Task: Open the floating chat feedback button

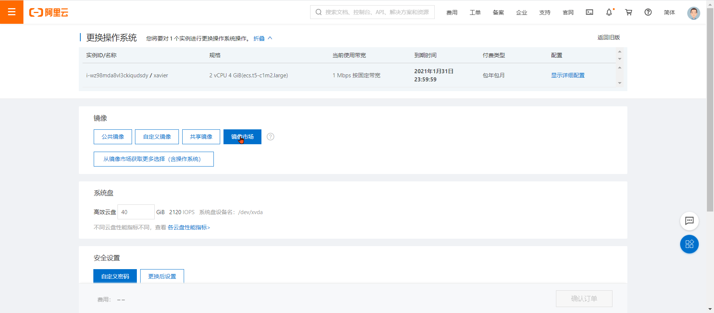Action: 689,221
